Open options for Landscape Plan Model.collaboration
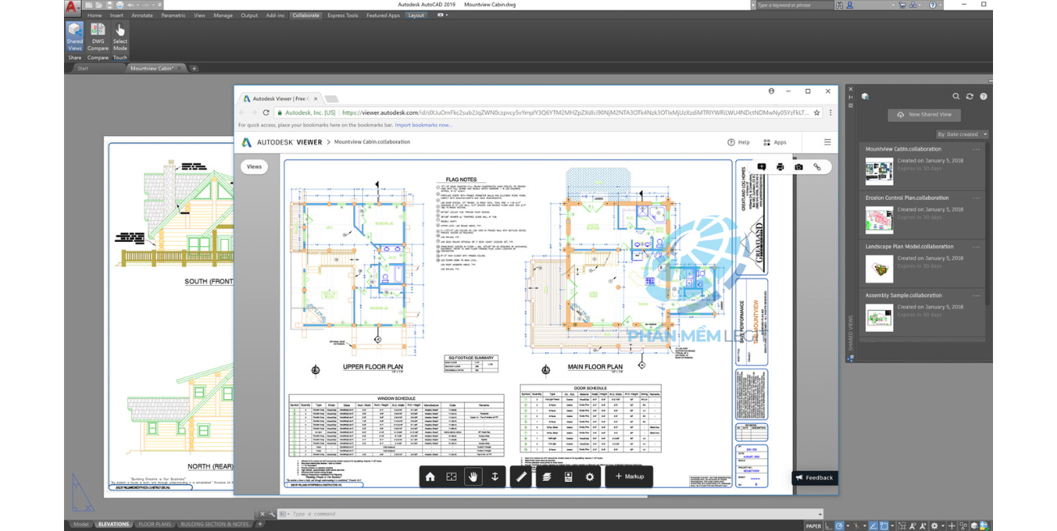The height and width of the screenshot is (531, 1057). (x=977, y=247)
